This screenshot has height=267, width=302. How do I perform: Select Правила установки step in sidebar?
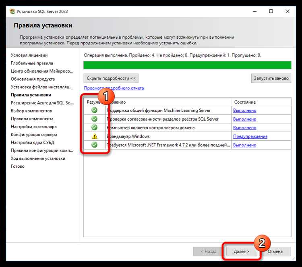[x=31, y=95]
